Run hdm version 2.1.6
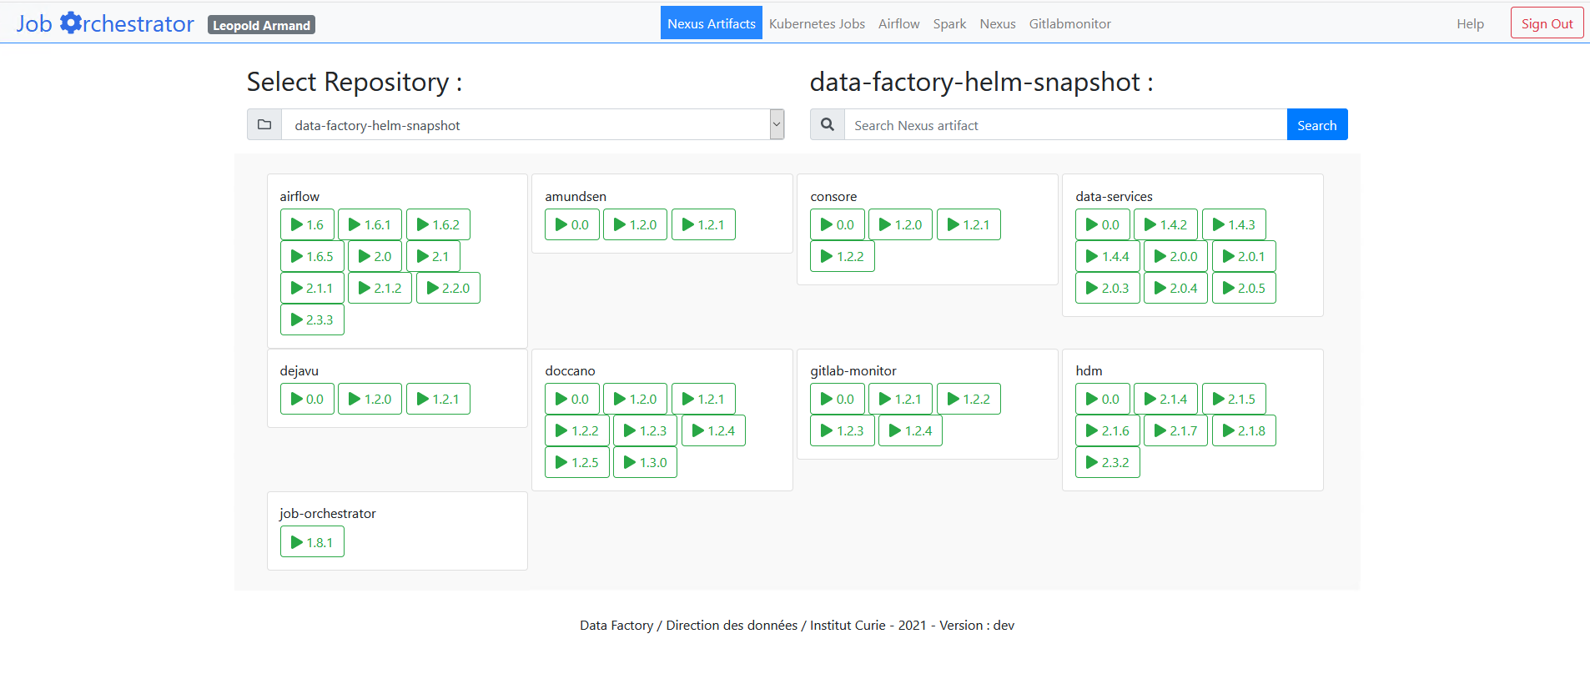The width and height of the screenshot is (1590, 674). point(1108,430)
